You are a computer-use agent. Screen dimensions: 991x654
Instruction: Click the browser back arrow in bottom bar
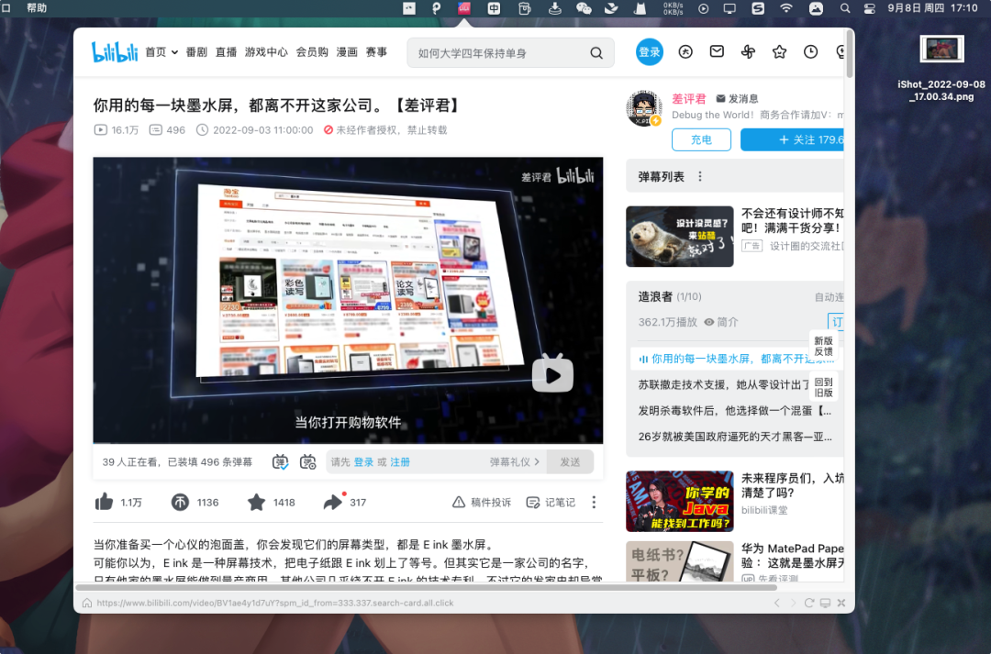pos(777,603)
